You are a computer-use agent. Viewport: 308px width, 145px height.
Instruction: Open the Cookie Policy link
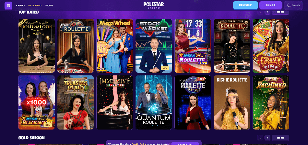click(x=139, y=144)
